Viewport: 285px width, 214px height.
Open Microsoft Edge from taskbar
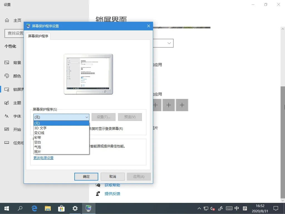click(35, 208)
